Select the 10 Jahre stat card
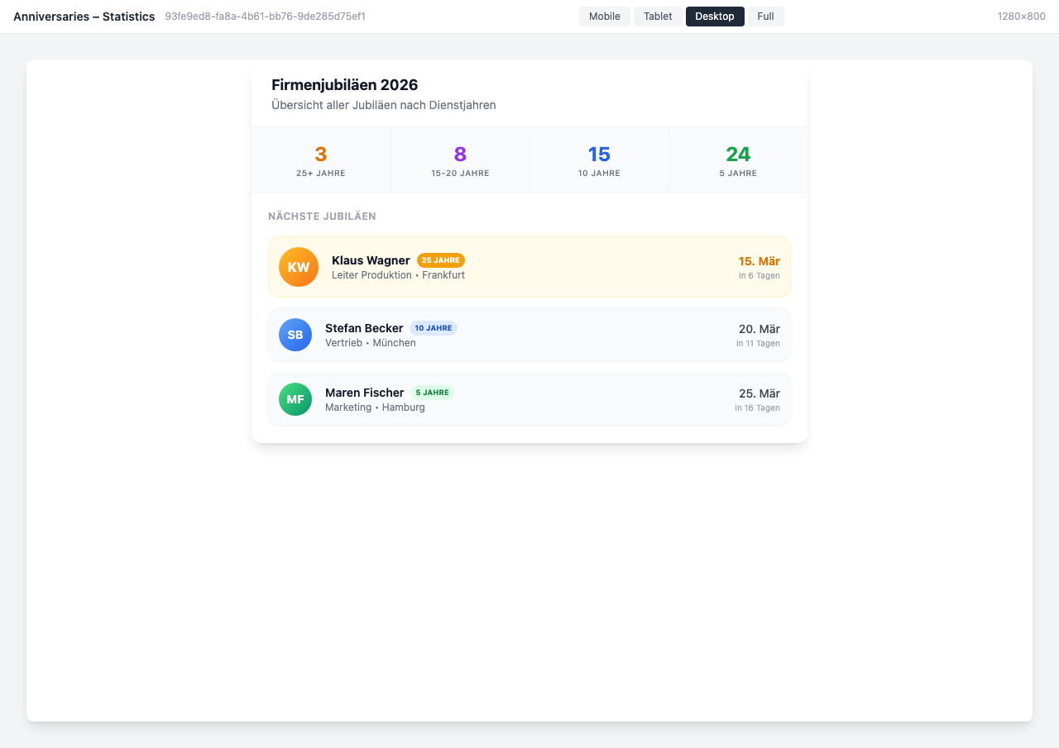The height and width of the screenshot is (748, 1059). tap(599, 160)
